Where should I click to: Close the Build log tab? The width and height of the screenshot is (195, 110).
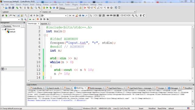85,88
